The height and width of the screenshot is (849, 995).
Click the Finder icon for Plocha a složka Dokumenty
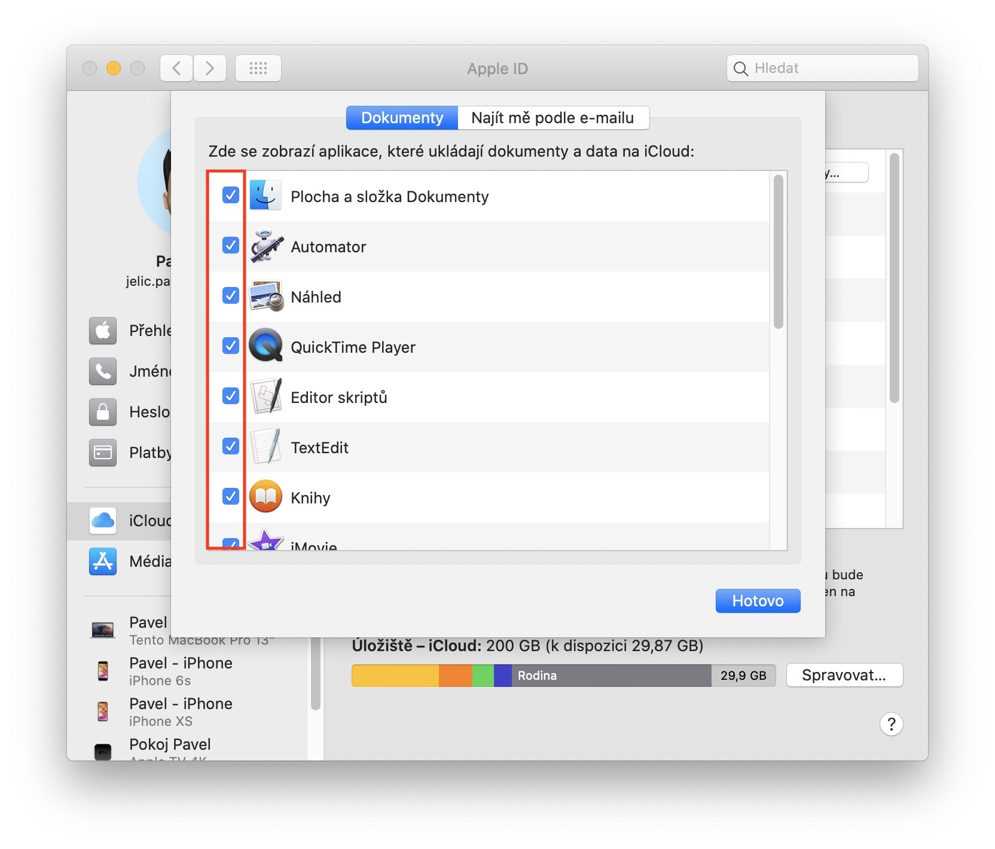click(265, 196)
